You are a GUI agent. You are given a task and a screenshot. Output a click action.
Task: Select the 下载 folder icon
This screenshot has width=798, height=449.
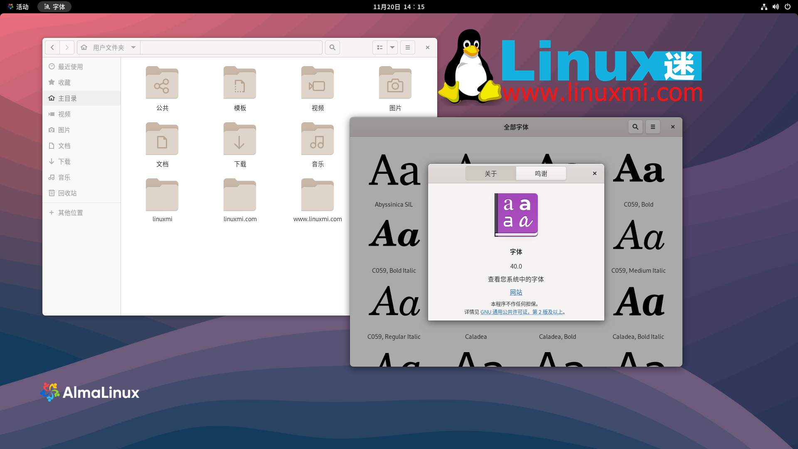[240, 139]
